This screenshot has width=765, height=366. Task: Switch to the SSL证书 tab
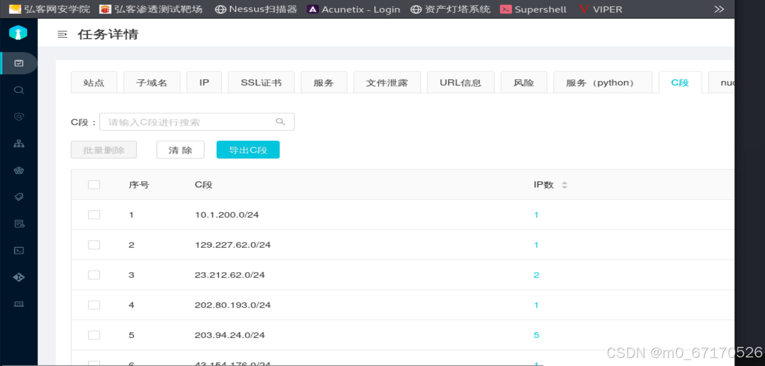[x=261, y=82]
